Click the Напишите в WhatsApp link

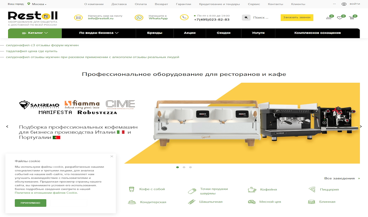click(x=158, y=17)
